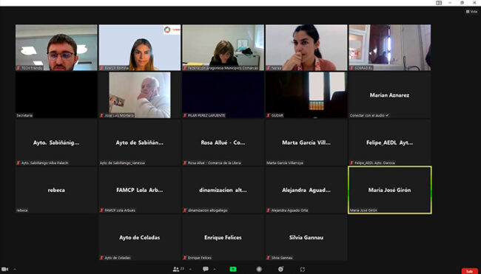This screenshot has height=274, width=481.
Task: Click muted mic icon on the Nerea tile
Action: tap(268, 68)
